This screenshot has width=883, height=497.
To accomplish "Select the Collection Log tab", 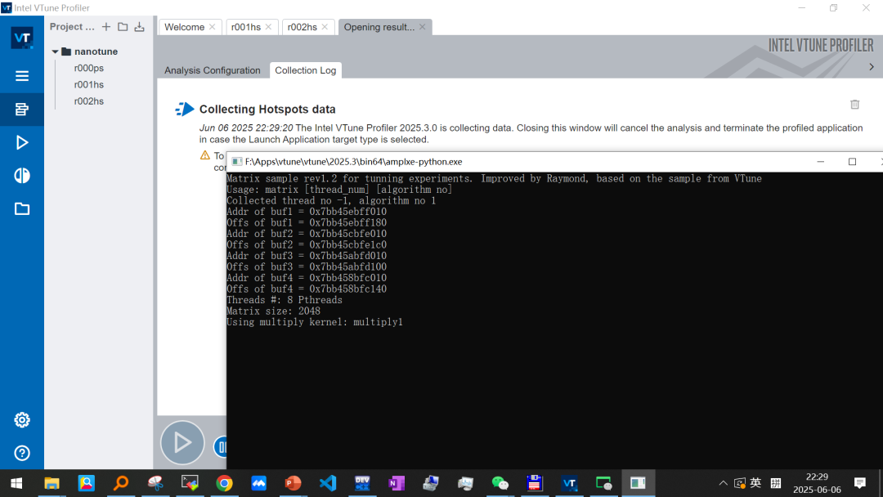I will point(305,70).
